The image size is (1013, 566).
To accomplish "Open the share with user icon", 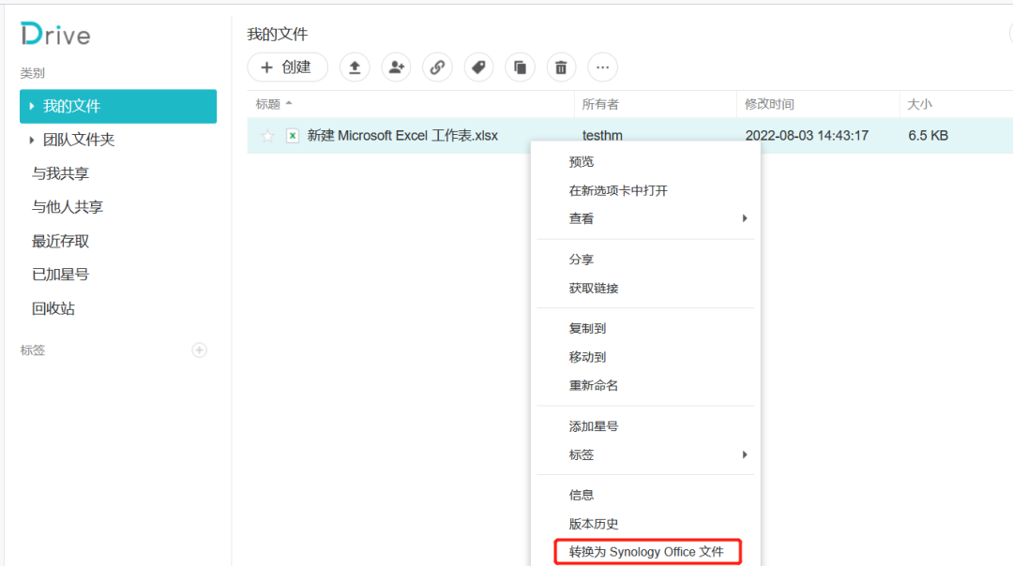I will click(x=396, y=67).
